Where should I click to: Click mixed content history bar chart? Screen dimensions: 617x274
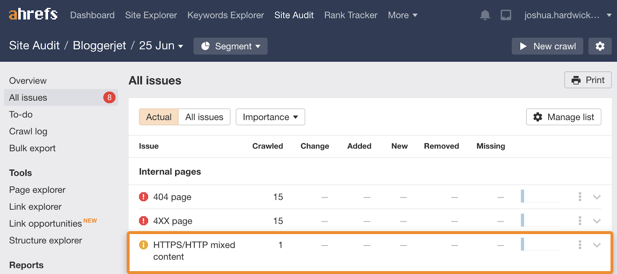[539, 244]
